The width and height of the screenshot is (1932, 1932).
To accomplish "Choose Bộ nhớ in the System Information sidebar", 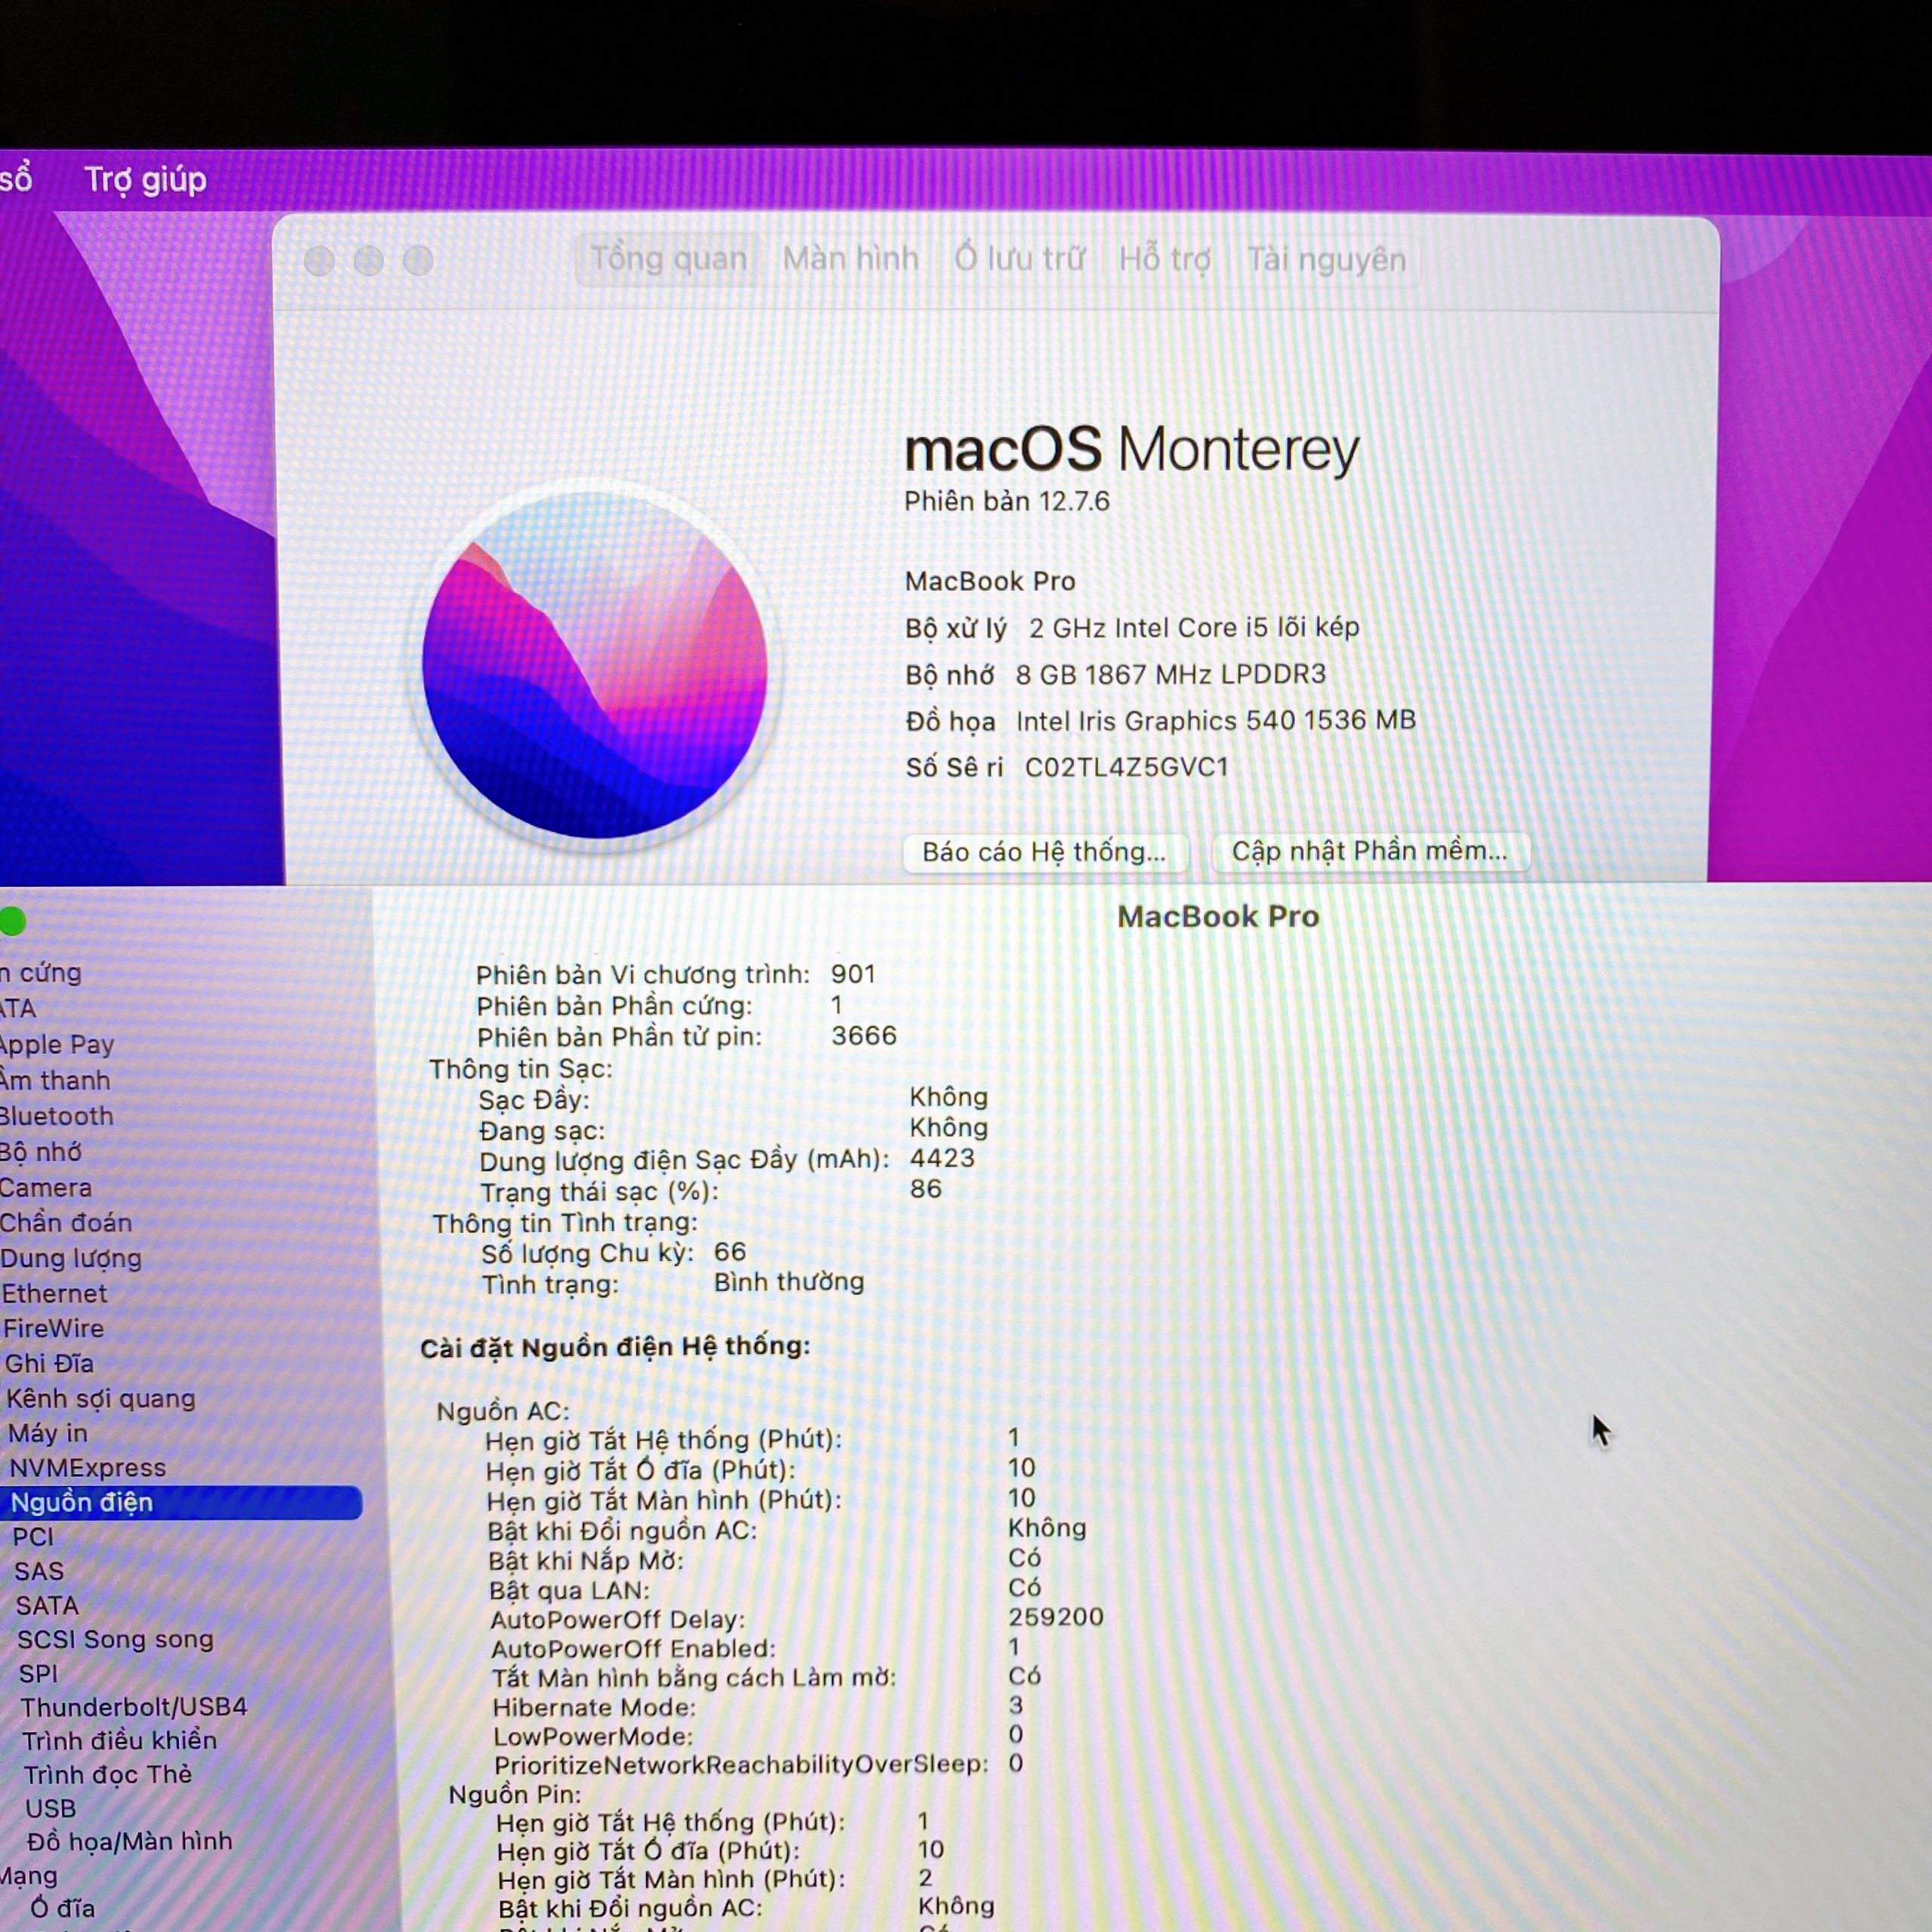I will click(41, 1152).
